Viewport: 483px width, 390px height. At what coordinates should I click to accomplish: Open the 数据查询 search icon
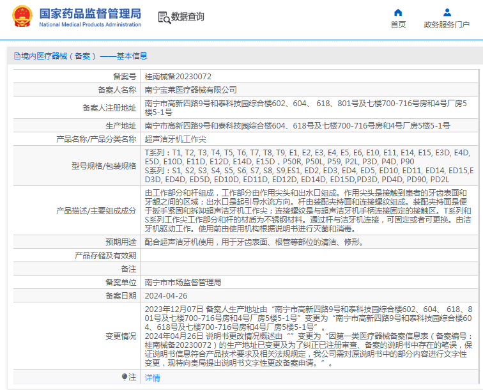[x=164, y=17]
